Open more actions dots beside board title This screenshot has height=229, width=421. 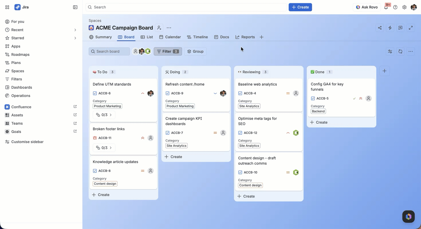pyautogui.click(x=169, y=28)
